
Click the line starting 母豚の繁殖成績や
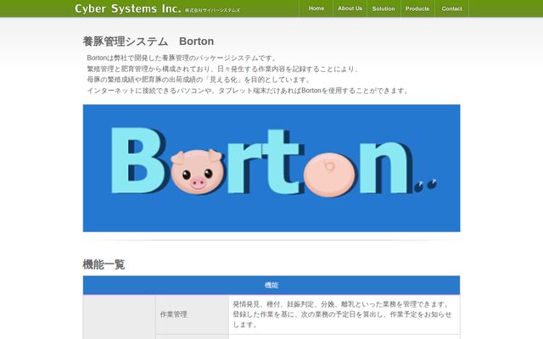pyautogui.click(x=199, y=80)
